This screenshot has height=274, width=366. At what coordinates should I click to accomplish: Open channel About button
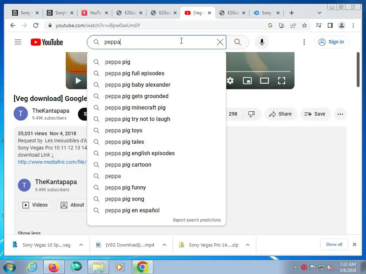tap(72, 205)
